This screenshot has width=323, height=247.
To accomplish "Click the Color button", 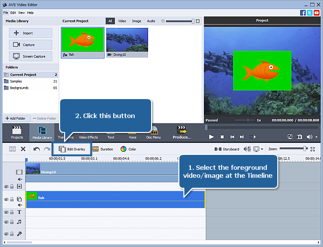I will [x=128, y=149].
